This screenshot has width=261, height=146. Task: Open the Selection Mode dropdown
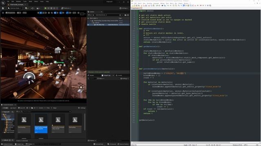[x=15, y=8]
